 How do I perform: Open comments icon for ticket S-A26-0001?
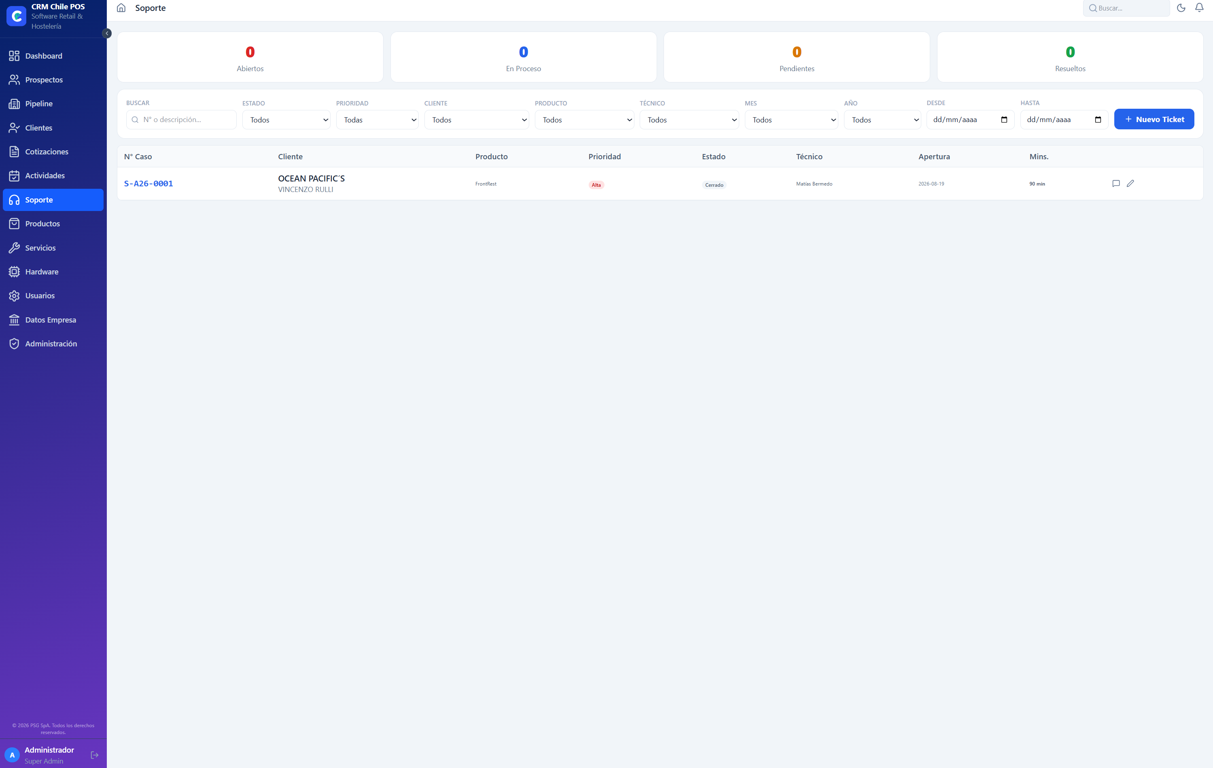[1116, 184]
